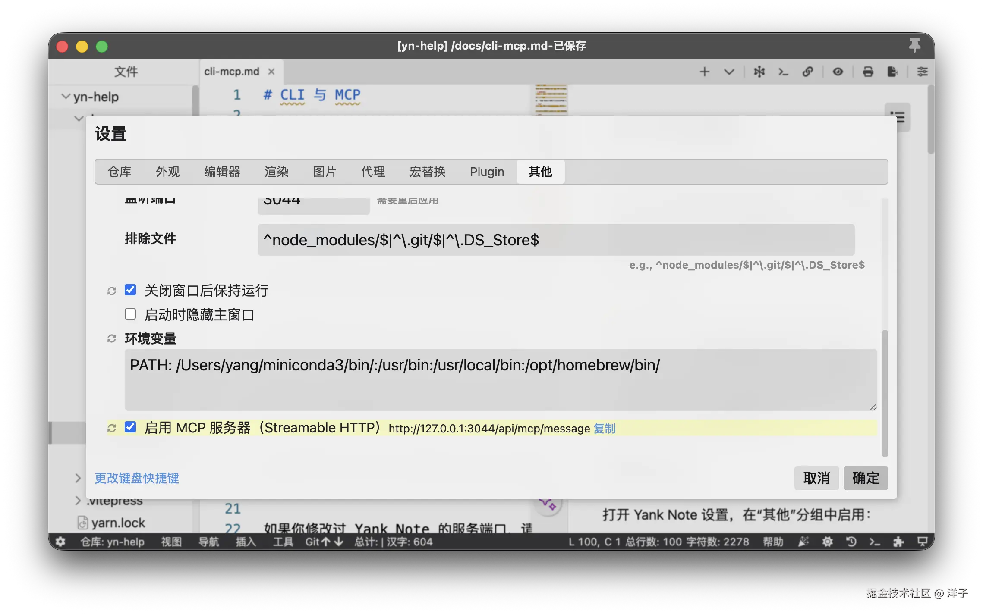983x614 pixels.
Task: Open the outline list icon at right
Action: [x=898, y=117]
